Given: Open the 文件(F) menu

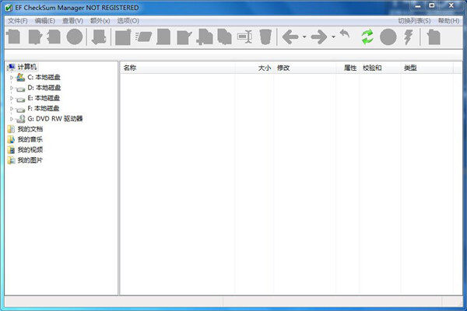Looking at the screenshot, I should (x=18, y=21).
